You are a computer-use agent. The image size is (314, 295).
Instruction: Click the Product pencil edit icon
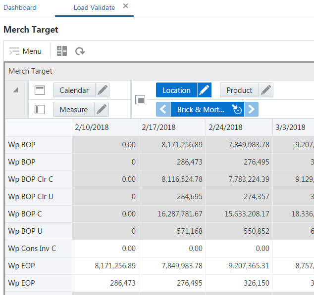click(x=266, y=90)
